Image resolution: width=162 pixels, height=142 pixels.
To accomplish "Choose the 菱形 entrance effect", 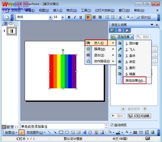I will click(x=134, y=68).
